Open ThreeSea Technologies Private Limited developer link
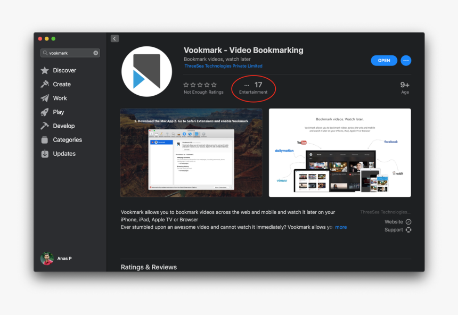 point(224,66)
